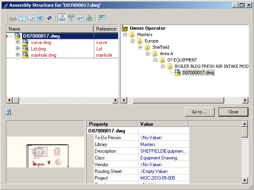This screenshot has width=254, height=190.
Task: Click the where-used inverted tree icon
Action: click(71, 18)
